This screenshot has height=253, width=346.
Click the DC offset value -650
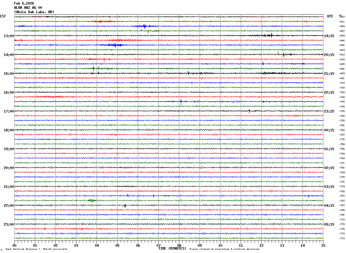[342, 69]
